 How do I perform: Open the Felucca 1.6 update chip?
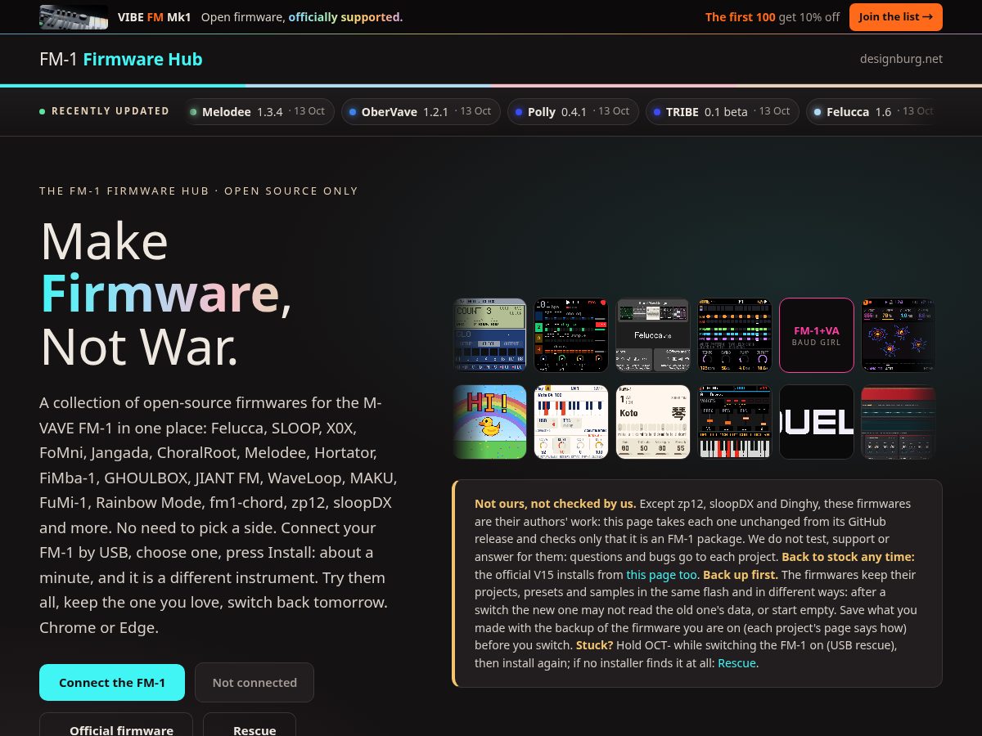[873, 111]
